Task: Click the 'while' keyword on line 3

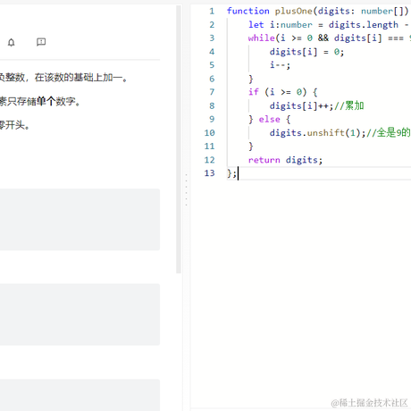Action: (262, 38)
